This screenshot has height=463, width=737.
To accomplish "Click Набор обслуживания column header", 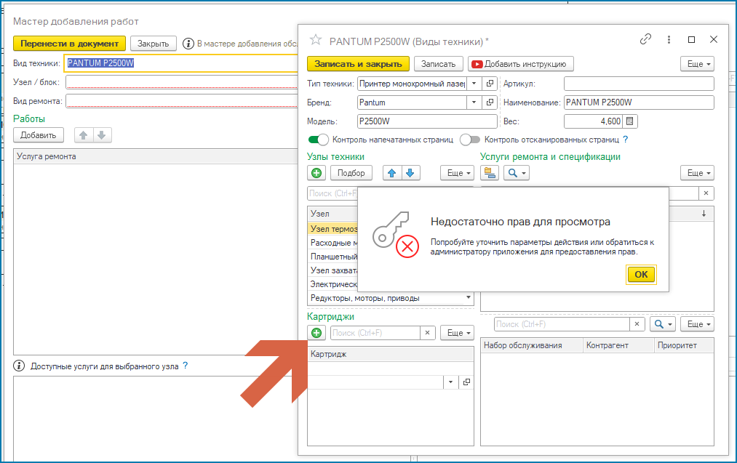I will point(532,345).
